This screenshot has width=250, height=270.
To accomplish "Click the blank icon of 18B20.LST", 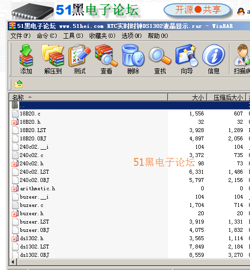I will pyautogui.click(x=15, y=130).
